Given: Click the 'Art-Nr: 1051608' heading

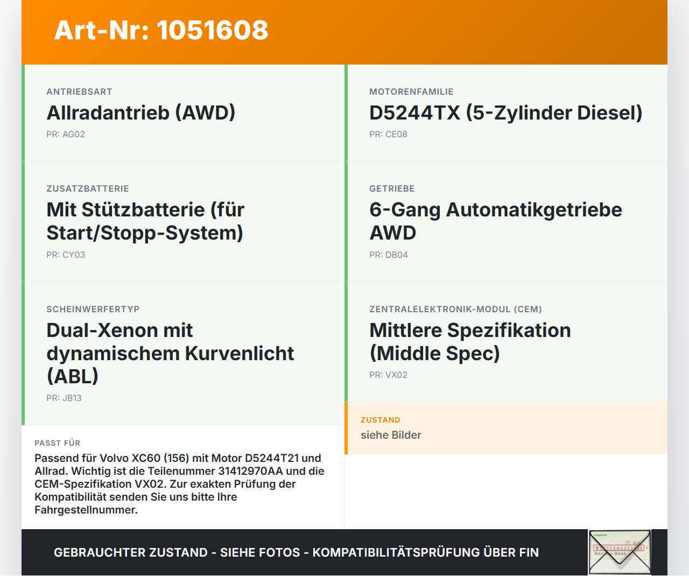Looking at the screenshot, I should (161, 30).
